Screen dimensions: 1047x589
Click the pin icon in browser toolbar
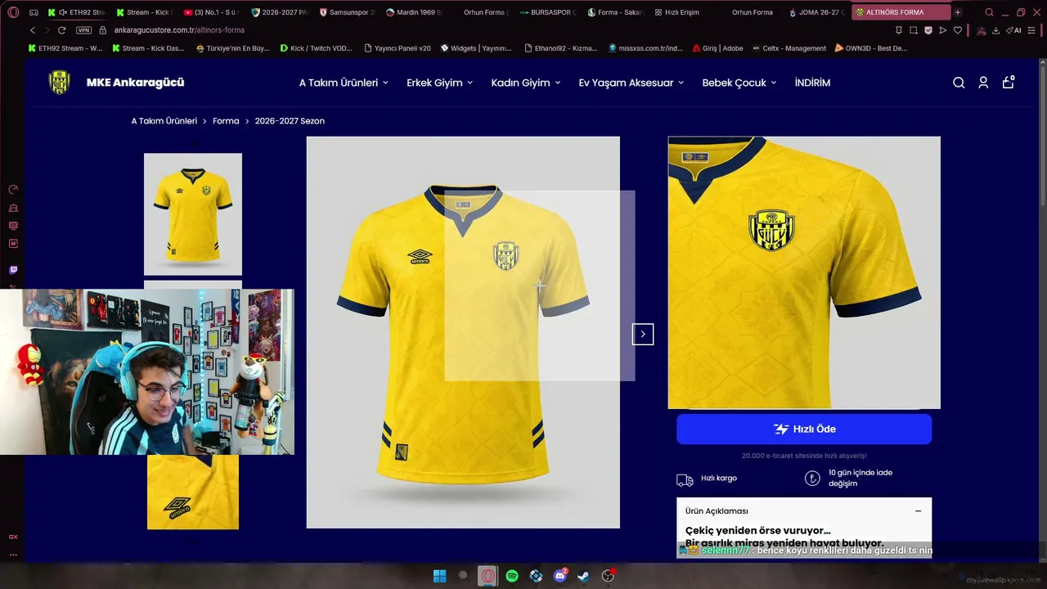(x=898, y=30)
